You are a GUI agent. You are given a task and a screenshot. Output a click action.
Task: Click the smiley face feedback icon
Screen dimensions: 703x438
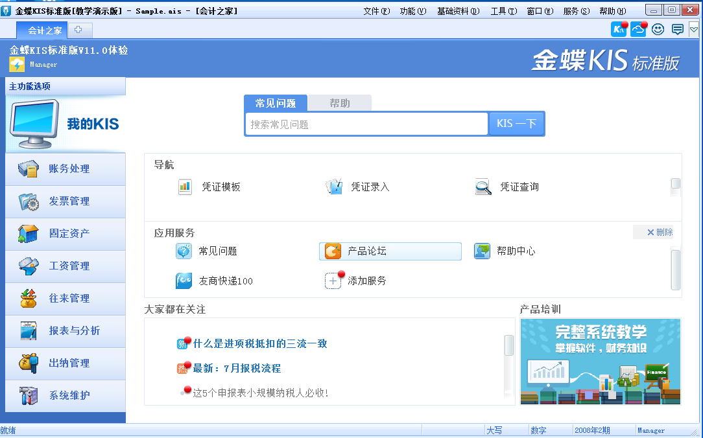658,30
